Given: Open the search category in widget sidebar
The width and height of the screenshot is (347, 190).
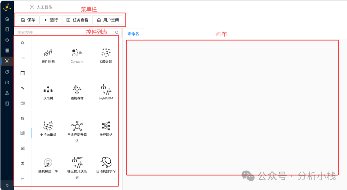Looking at the screenshot, I should (22, 43).
